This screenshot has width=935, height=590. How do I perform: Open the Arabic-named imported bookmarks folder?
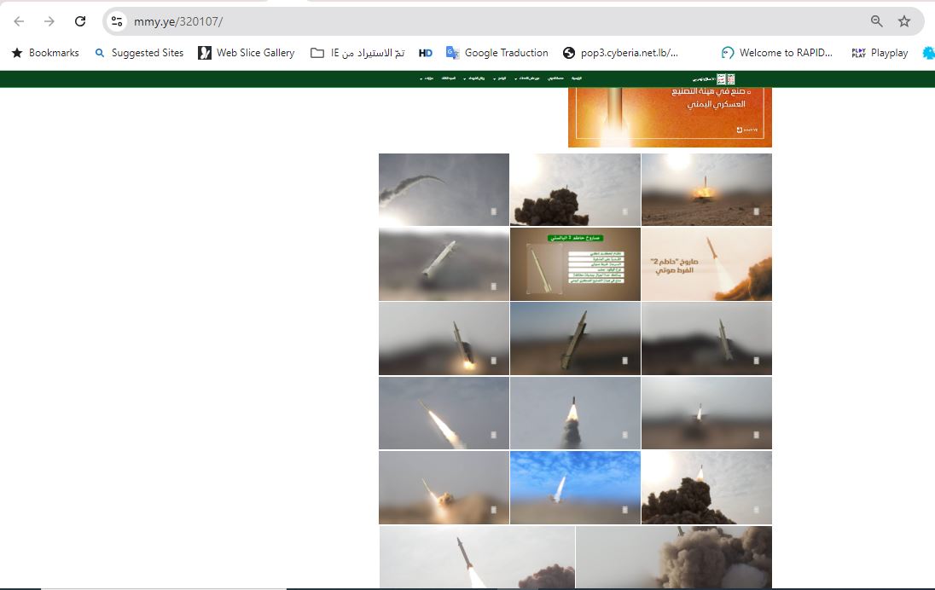[357, 53]
